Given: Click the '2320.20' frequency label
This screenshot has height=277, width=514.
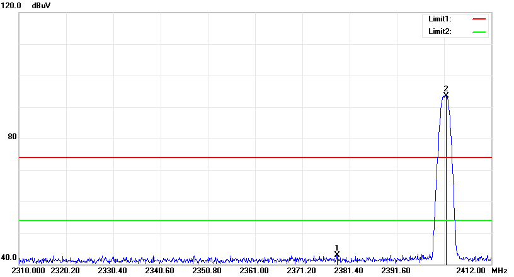Looking at the screenshot, I should pyautogui.click(x=66, y=271).
